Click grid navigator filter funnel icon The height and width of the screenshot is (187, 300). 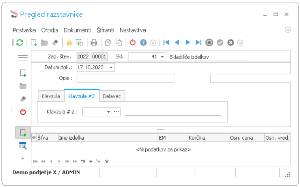107,161
